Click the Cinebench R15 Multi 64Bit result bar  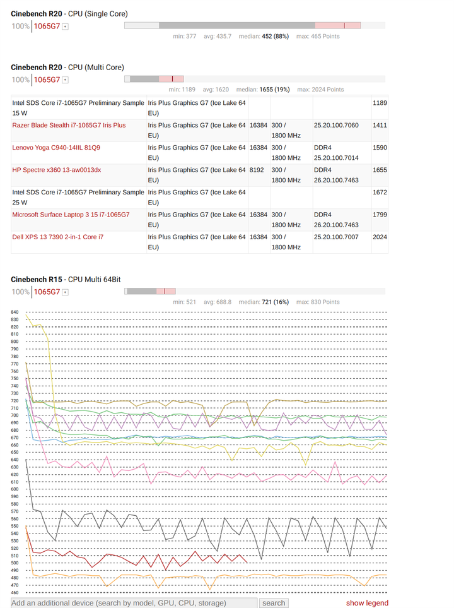(x=255, y=291)
